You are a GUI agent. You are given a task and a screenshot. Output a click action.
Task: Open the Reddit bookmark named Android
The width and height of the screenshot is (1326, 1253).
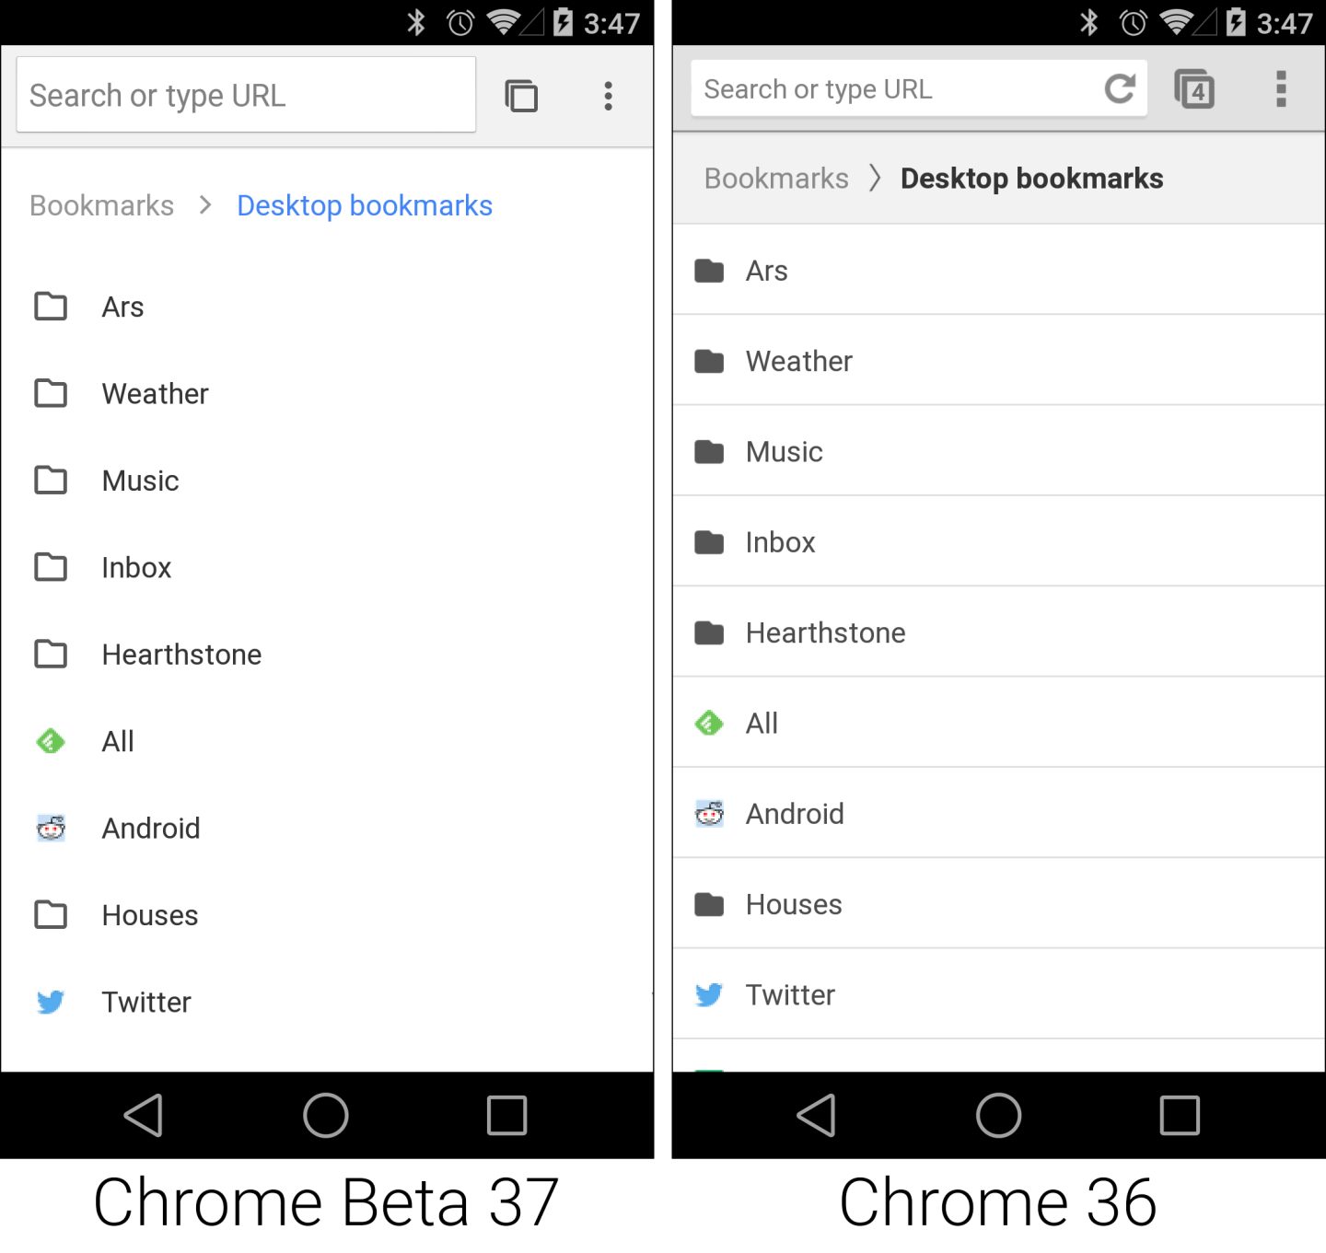(x=151, y=828)
